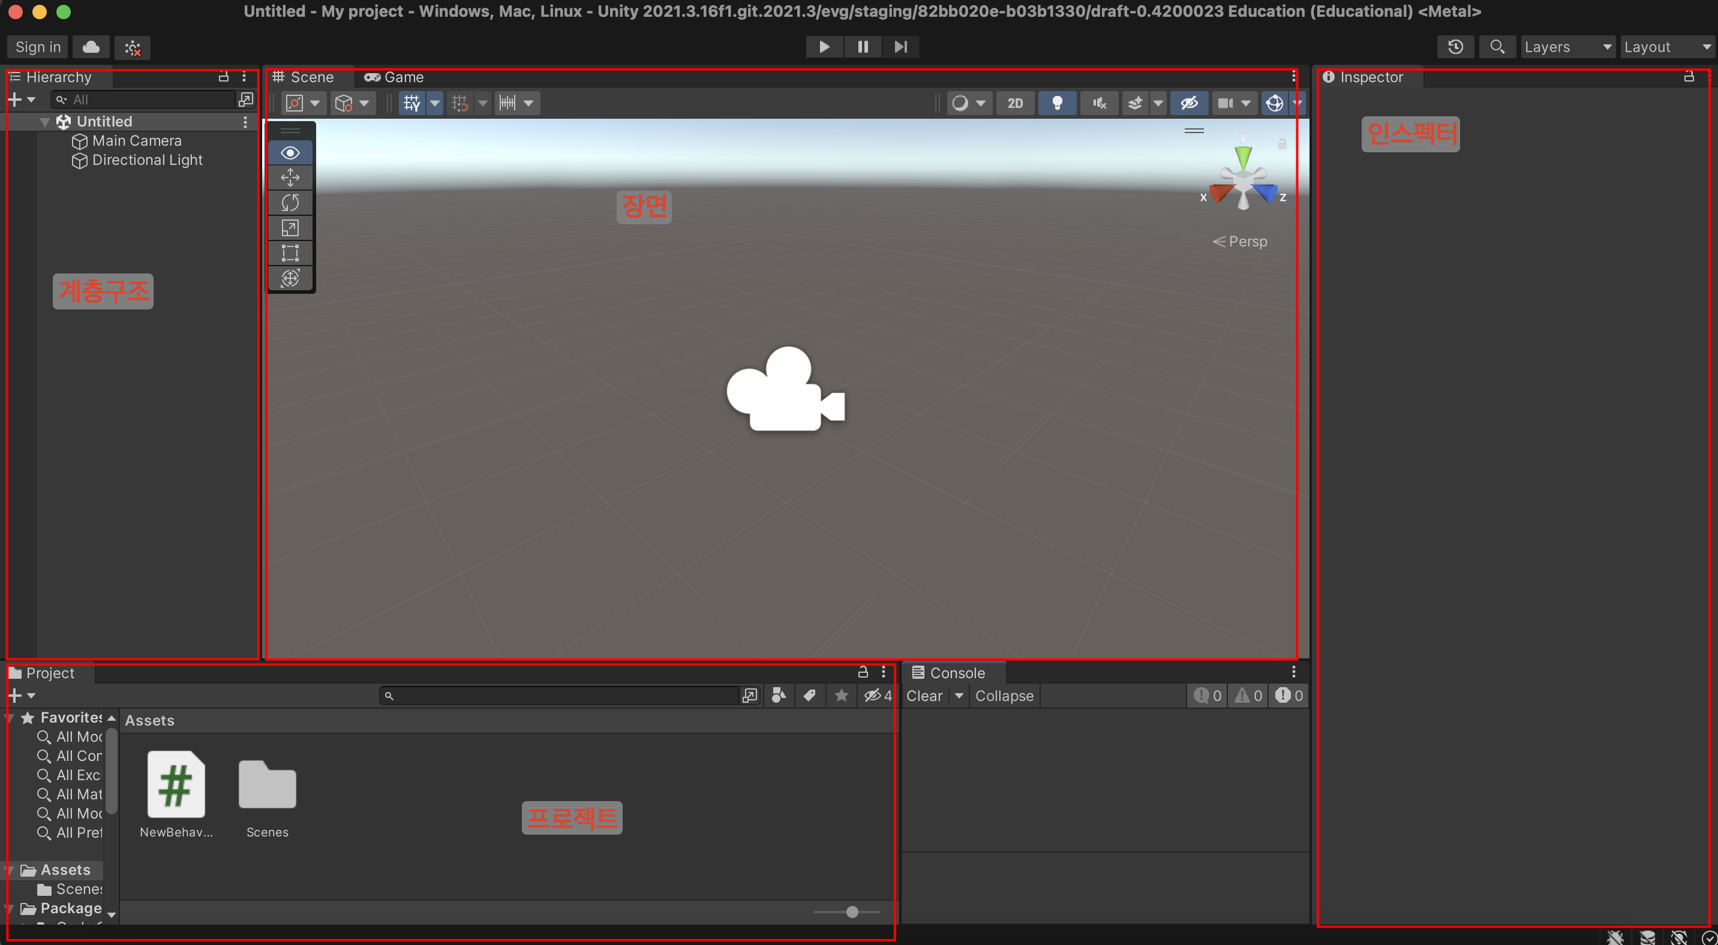The width and height of the screenshot is (1718, 945).
Task: Open the editor search with the magnifier icon
Action: point(1497,47)
